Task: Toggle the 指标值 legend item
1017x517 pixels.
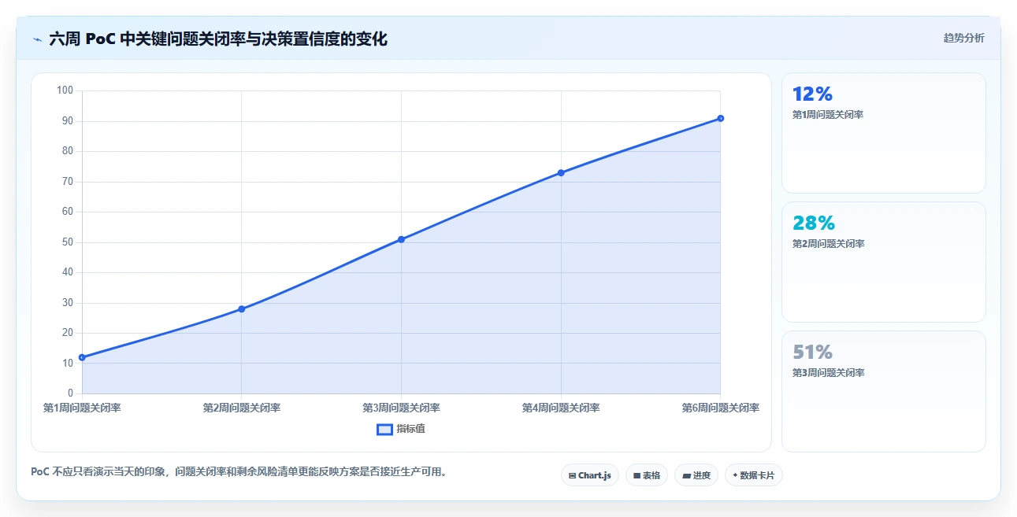Action: click(401, 429)
